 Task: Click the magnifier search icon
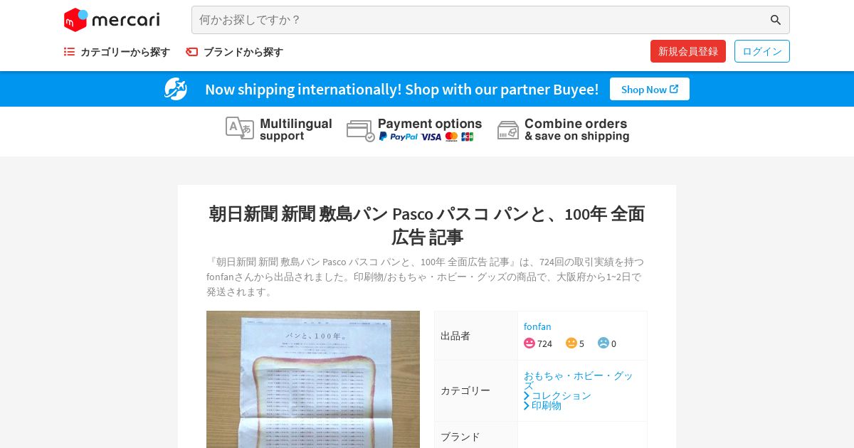[776, 20]
